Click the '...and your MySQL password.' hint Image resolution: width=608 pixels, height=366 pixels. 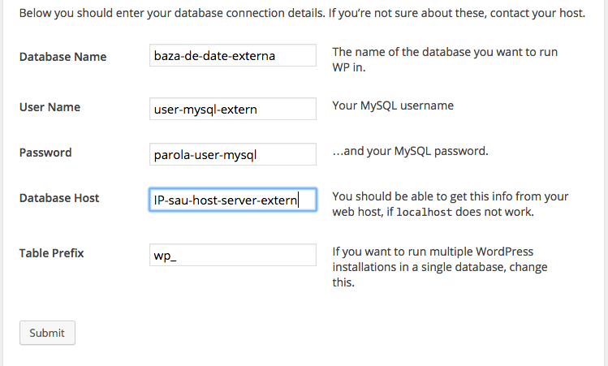[x=410, y=151]
